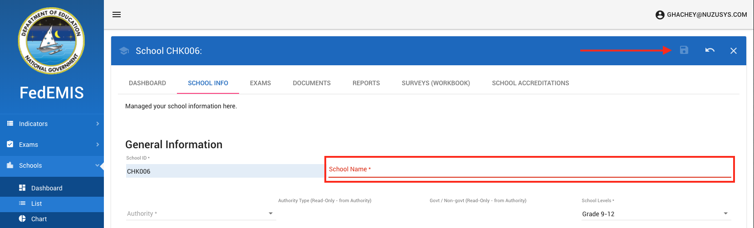This screenshot has height=228, width=754.
Task: Click into the School Name field
Action: point(529,170)
